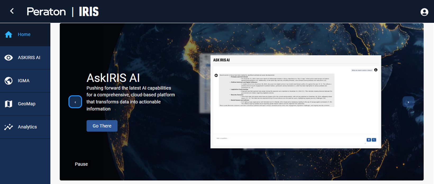Viewport: 434px width, 184px height.
Task: Click the IGMA globe icon
Action: (8, 81)
